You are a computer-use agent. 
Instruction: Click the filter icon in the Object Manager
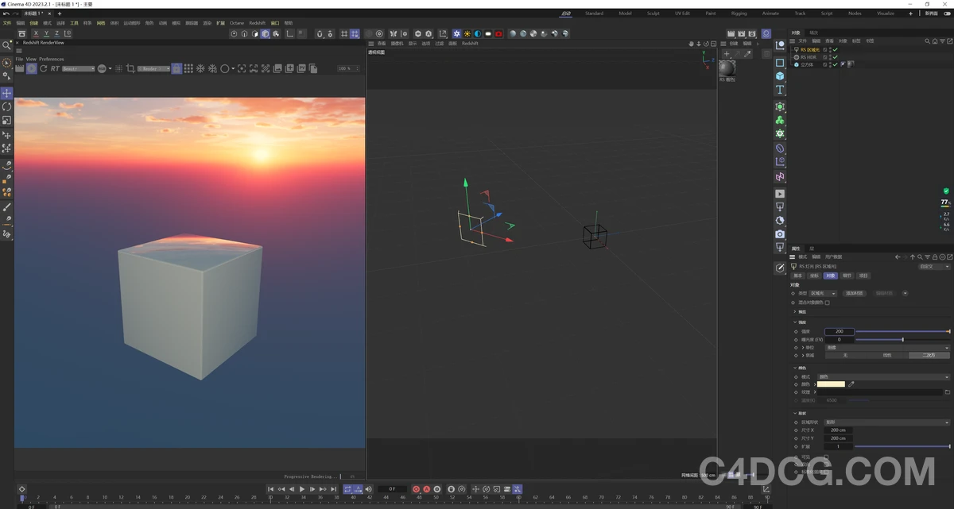[x=942, y=40]
